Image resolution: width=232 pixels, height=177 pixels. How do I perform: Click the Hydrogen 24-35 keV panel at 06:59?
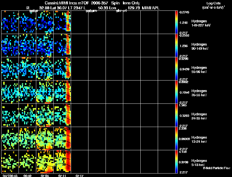pyautogui.click(x=27, y=115)
